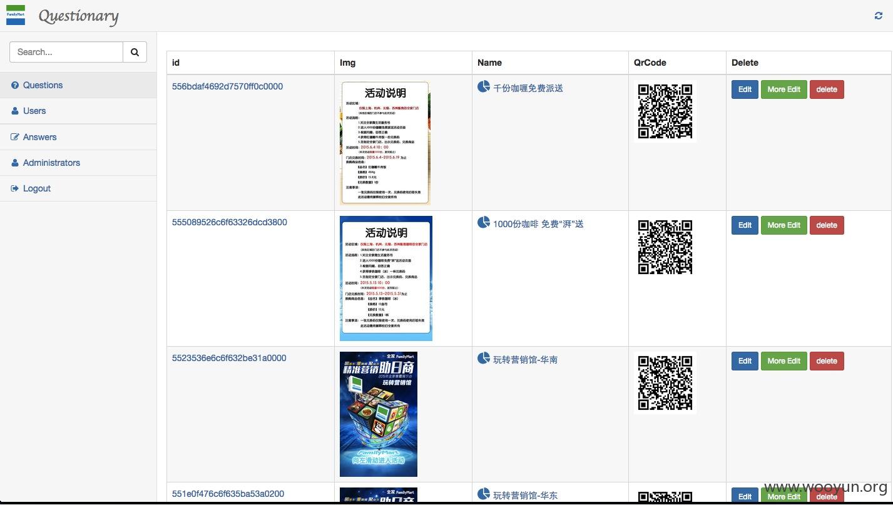Screen dimensions: 893x505
Task: Click QR code for 玩转营销馆-华南
Action: [665, 383]
